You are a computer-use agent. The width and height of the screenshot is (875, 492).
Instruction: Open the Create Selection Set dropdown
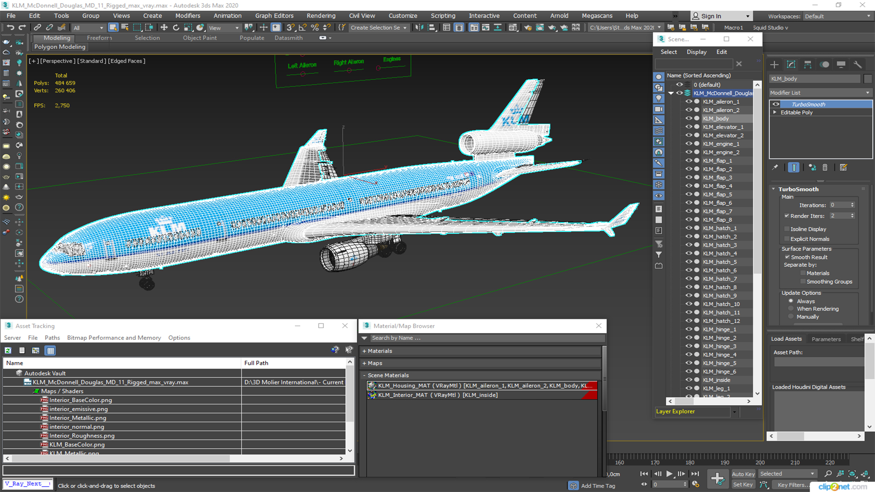pyautogui.click(x=379, y=28)
